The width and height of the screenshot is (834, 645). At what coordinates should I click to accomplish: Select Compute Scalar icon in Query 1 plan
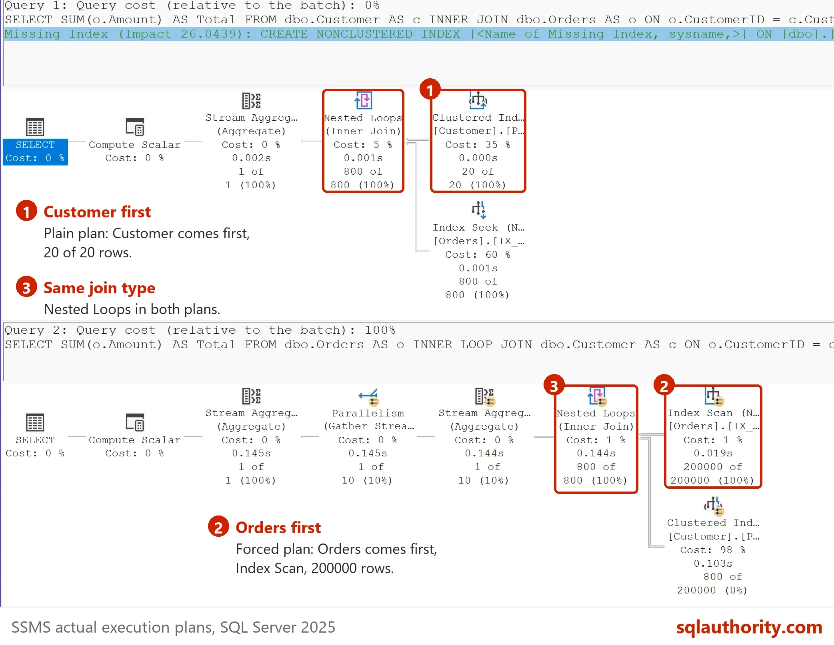tap(135, 127)
